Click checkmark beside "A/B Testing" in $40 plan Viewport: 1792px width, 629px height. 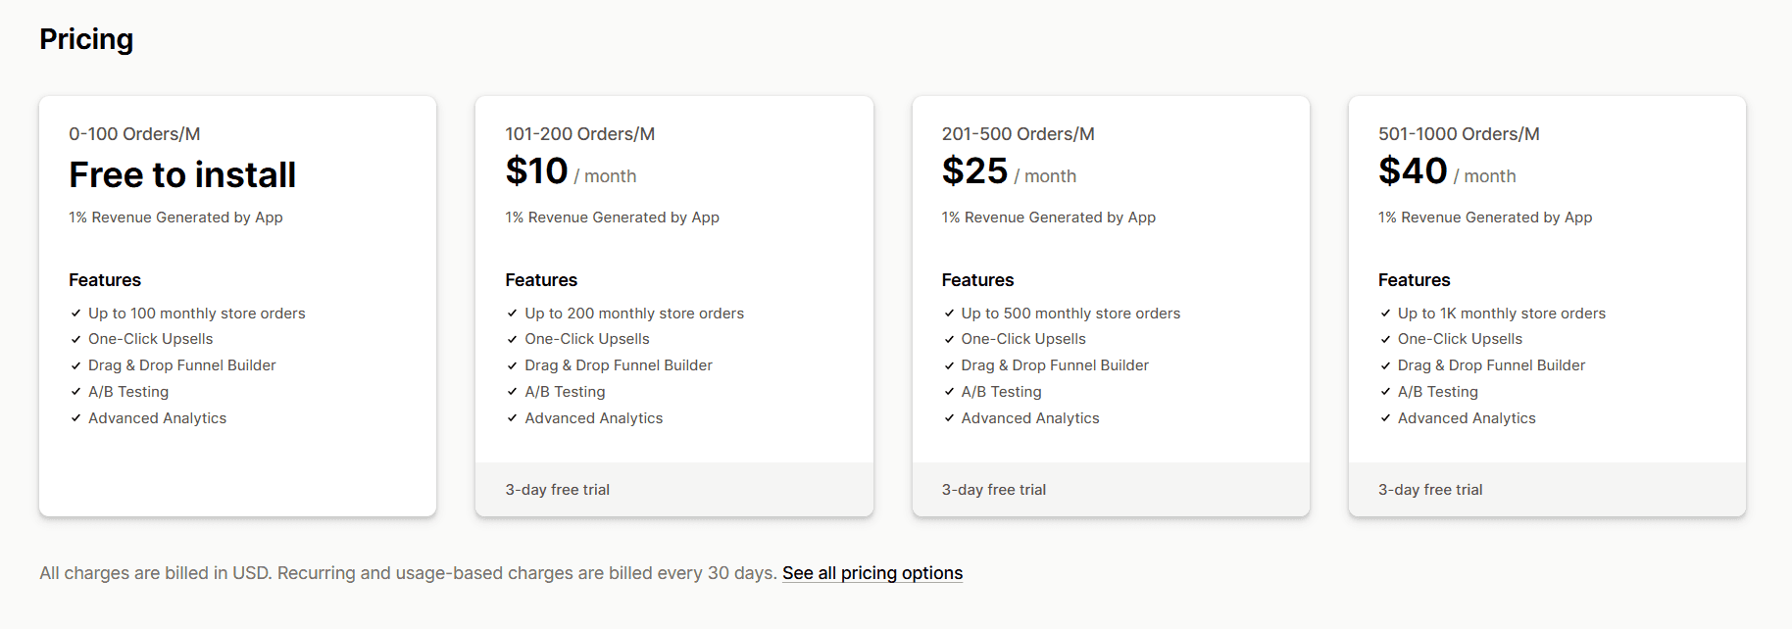1384,391
